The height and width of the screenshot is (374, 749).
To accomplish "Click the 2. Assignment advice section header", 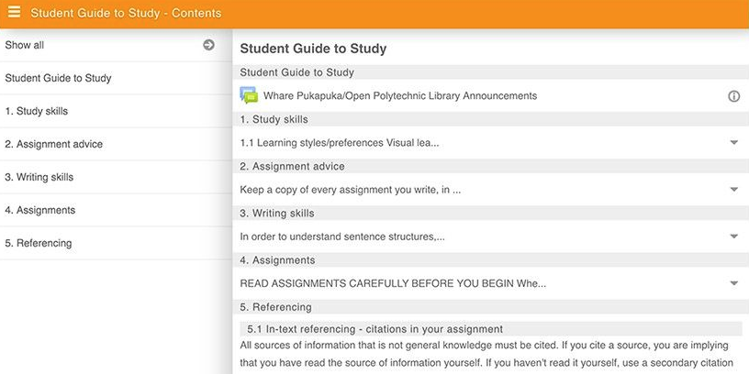I will point(490,166).
